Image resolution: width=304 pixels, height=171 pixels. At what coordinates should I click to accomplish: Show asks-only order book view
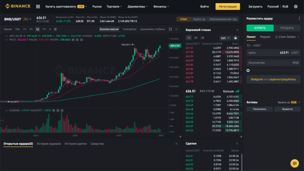point(202,38)
